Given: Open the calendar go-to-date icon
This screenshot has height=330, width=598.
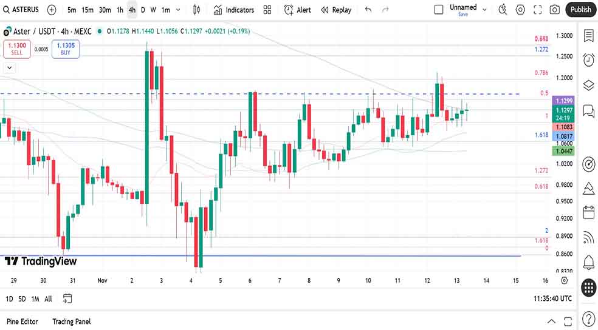Looking at the screenshot, I should [x=67, y=298].
